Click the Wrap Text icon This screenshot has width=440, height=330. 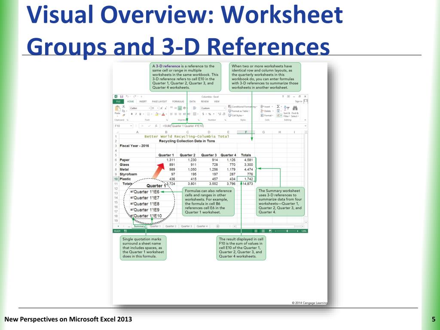click(x=194, y=108)
